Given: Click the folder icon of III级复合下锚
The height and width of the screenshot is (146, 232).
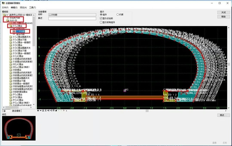Looking at the screenshot, I should point(11,81).
